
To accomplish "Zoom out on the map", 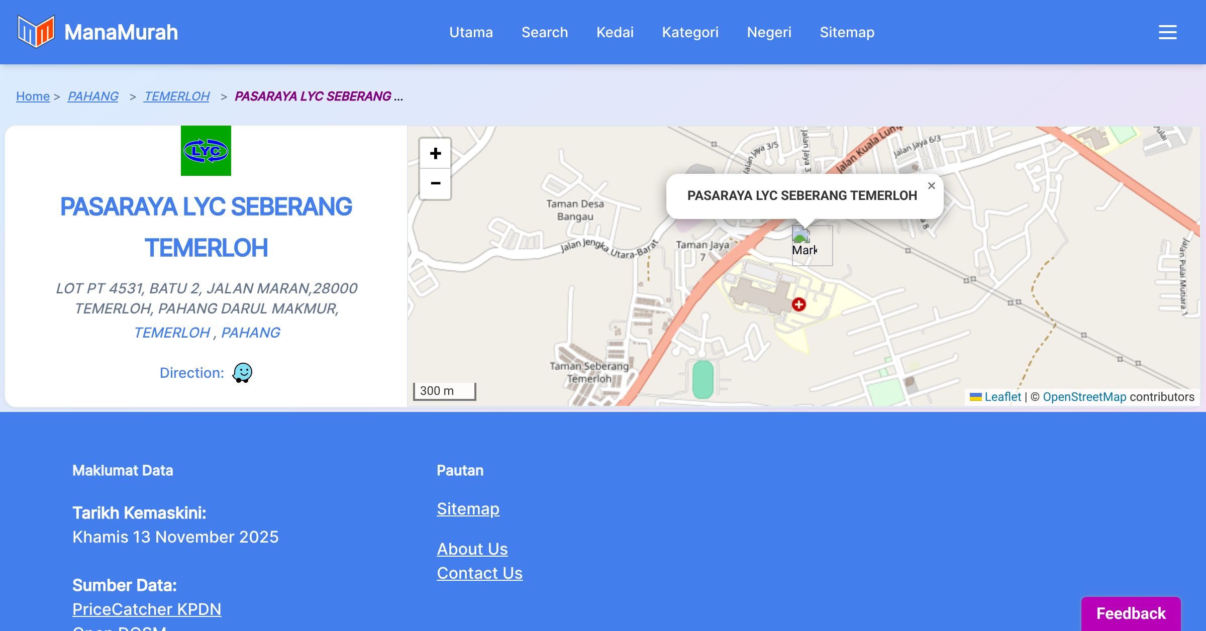I will pos(435,183).
